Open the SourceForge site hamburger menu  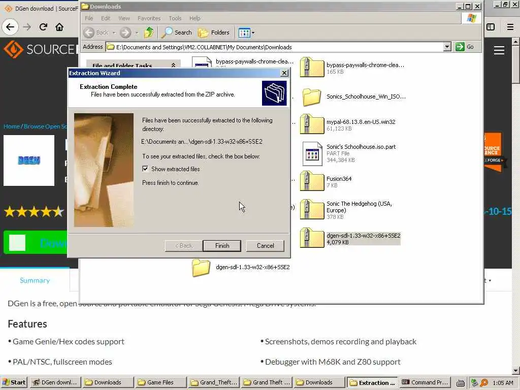(x=499, y=50)
